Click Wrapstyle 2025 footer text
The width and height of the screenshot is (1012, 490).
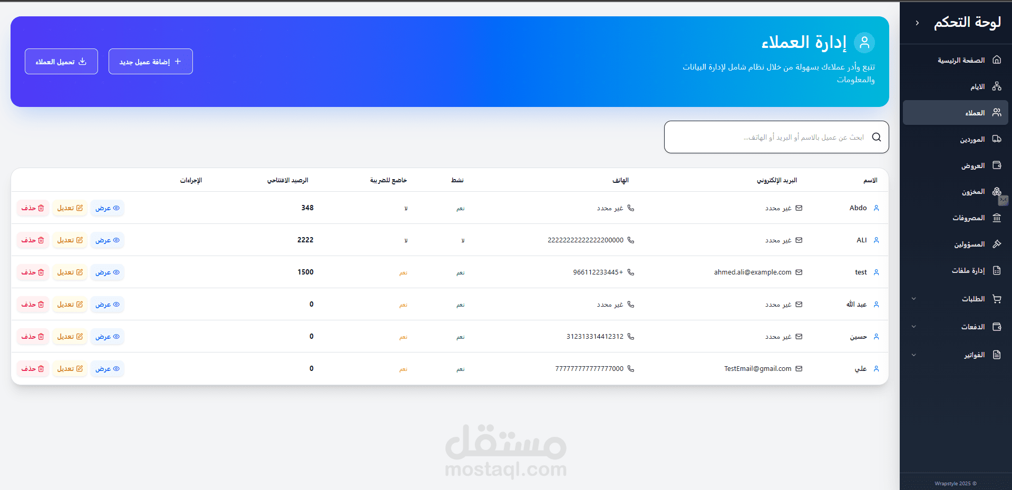[x=955, y=484]
